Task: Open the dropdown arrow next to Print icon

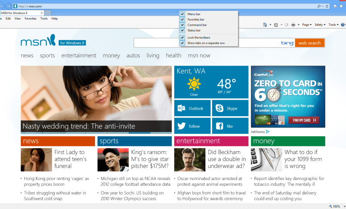Action: click(x=299, y=25)
